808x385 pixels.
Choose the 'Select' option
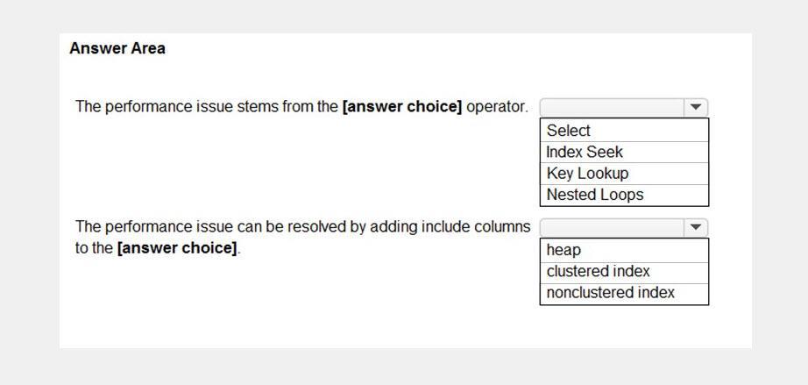point(624,131)
